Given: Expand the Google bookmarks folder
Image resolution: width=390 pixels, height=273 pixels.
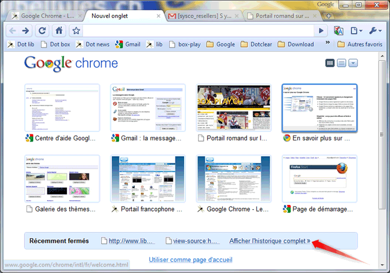Looking at the screenshot, I should (x=221, y=45).
